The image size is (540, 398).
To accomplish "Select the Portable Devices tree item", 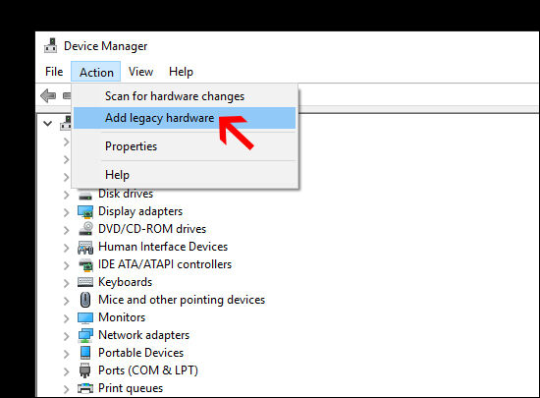I will 140,353.
